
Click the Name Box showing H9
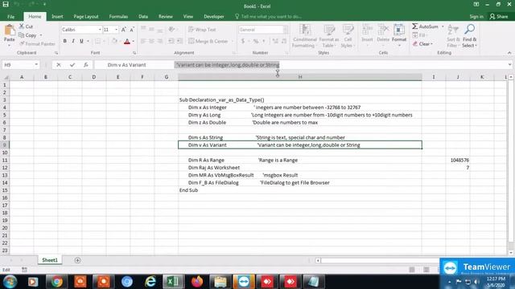click(x=18, y=65)
